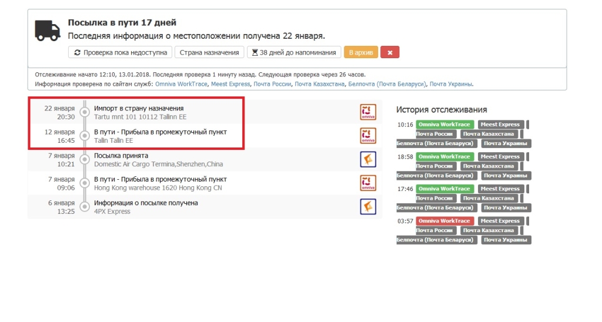
Task: Click the История отслеживания heading
Action: pos(442,110)
